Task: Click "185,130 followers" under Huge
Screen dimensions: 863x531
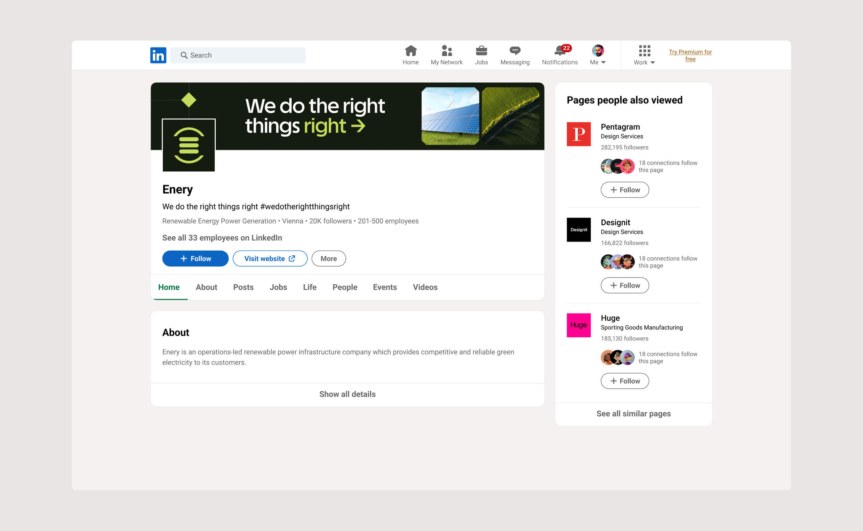Action: pos(624,339)
